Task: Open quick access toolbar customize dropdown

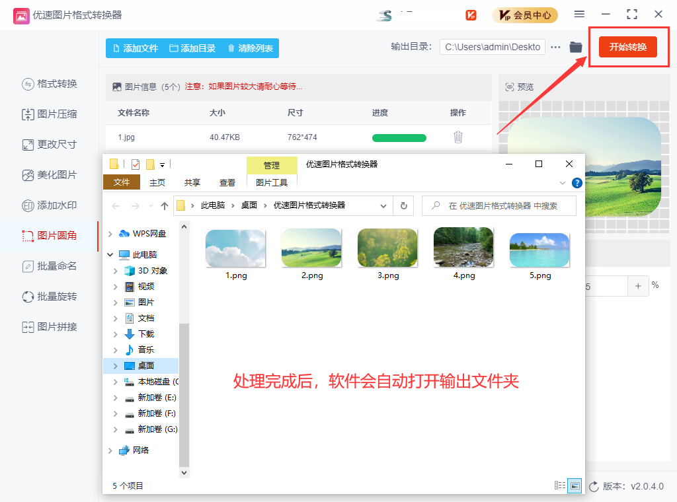Action: (163, 164)
